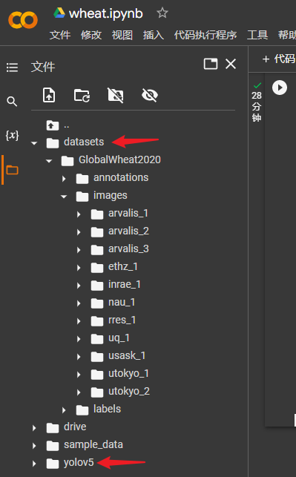Run the code cell
This screenshot has height=477, width=296.
tap(280, 88)
